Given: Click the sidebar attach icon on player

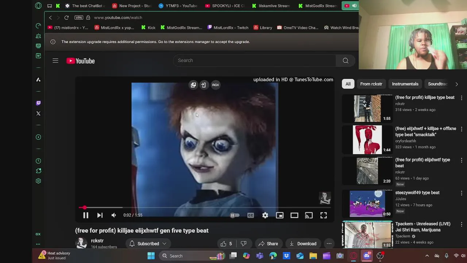Looking at the screenshot, I should (x=203, y=85).
